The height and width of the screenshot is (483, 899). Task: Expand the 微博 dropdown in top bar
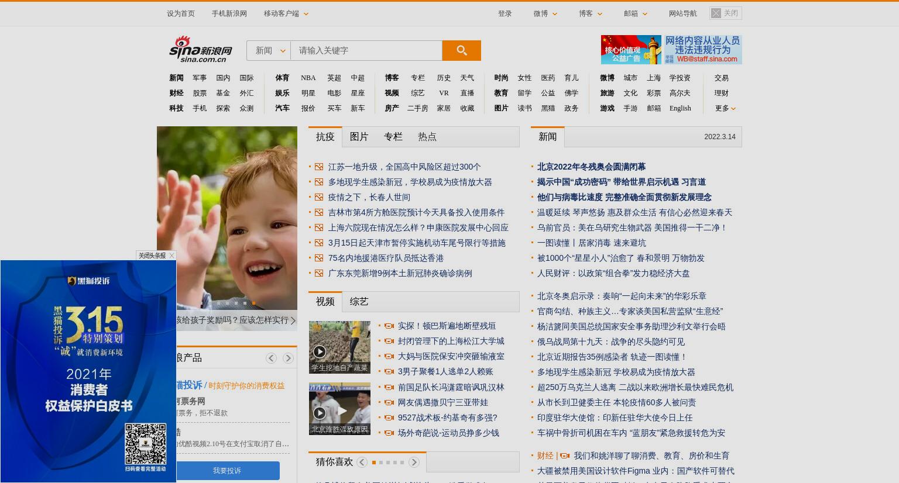point(545,13)
